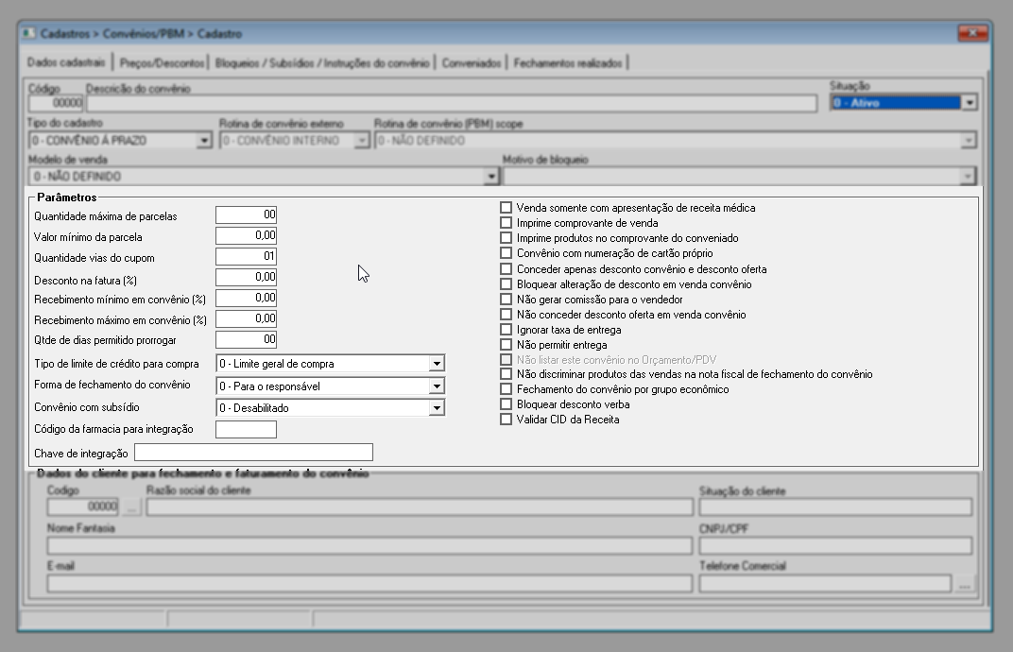Enable Validar CID da Receita
Screen dimensions: 1013x652
(506, 420)
